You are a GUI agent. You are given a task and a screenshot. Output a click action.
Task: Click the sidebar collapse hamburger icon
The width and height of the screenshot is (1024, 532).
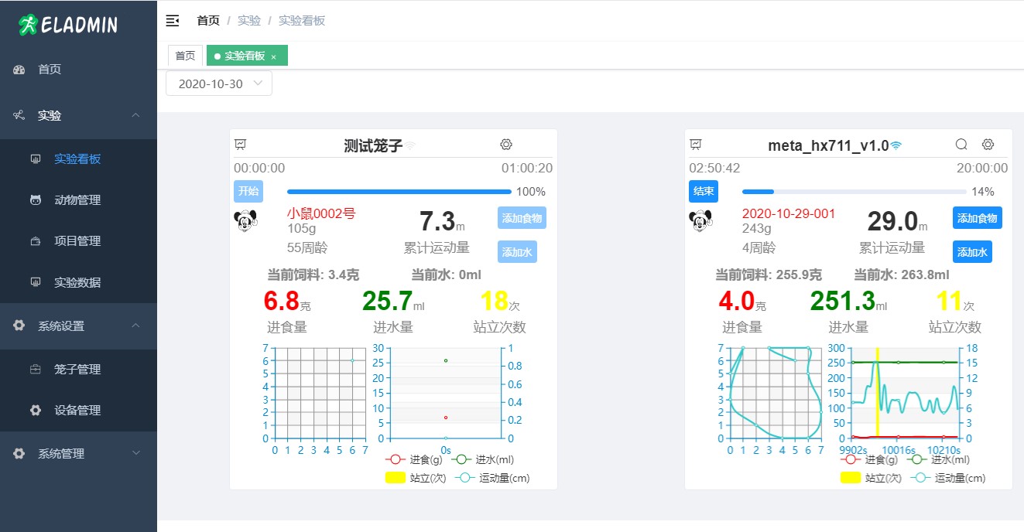pyautogui.click(x=173, y=21)
